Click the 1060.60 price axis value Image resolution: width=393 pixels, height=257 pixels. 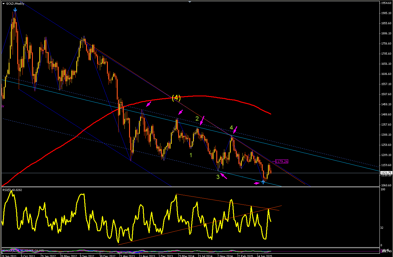[x=386, y=185]
